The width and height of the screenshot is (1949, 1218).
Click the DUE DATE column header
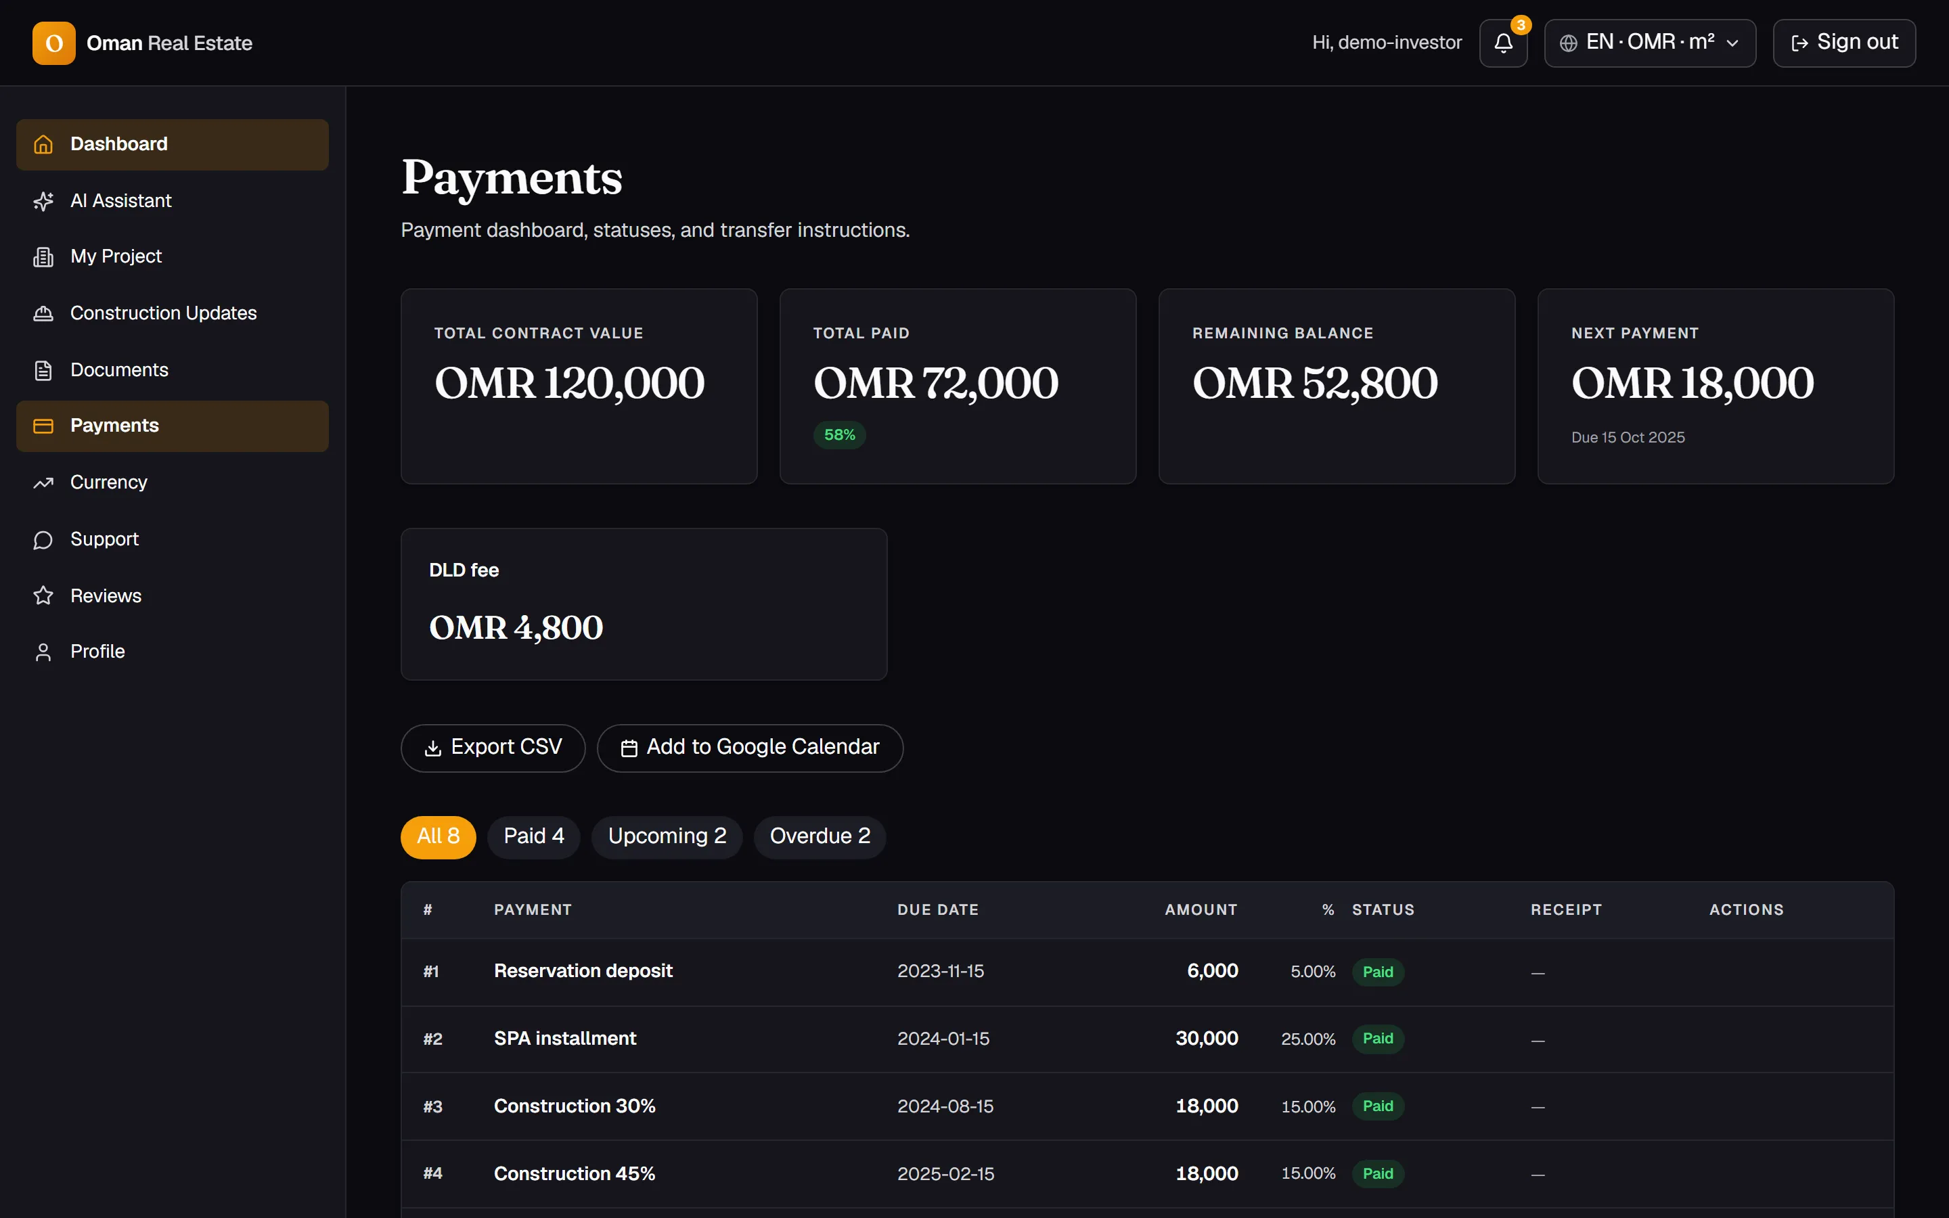(x=938, y=910)
